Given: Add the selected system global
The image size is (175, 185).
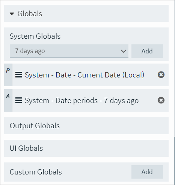Looking at the screenshot, I should tap(147, 51).
